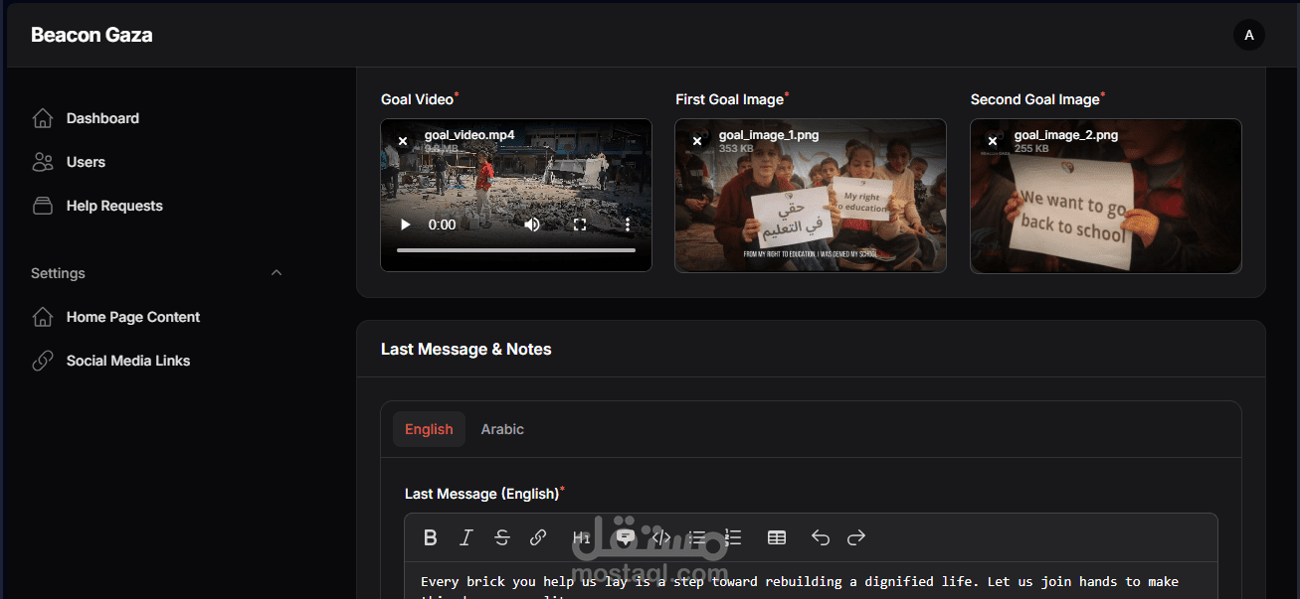Open goal video more options menu
Screen dimensions: 1300x599
pos(628,225)
